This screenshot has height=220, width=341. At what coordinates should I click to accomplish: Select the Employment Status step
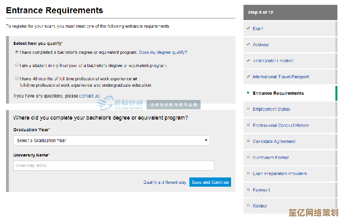[271, 109]
